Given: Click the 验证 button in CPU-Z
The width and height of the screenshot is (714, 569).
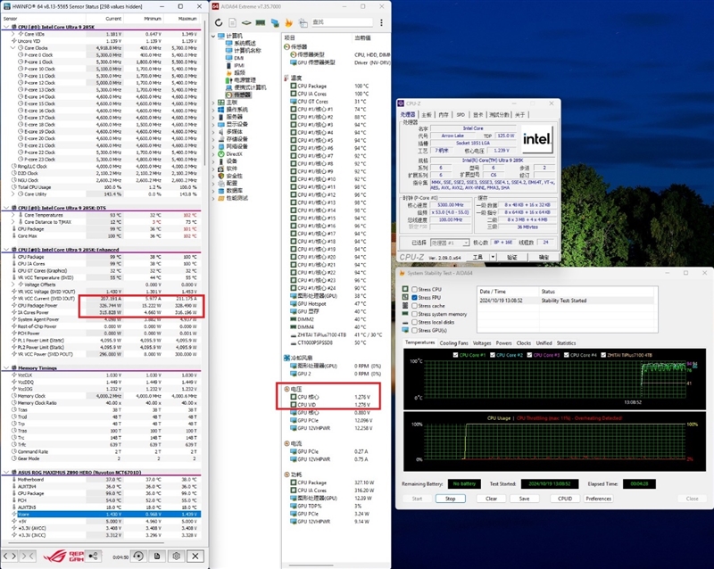Looking at the screenshot, I should (512, 257).
